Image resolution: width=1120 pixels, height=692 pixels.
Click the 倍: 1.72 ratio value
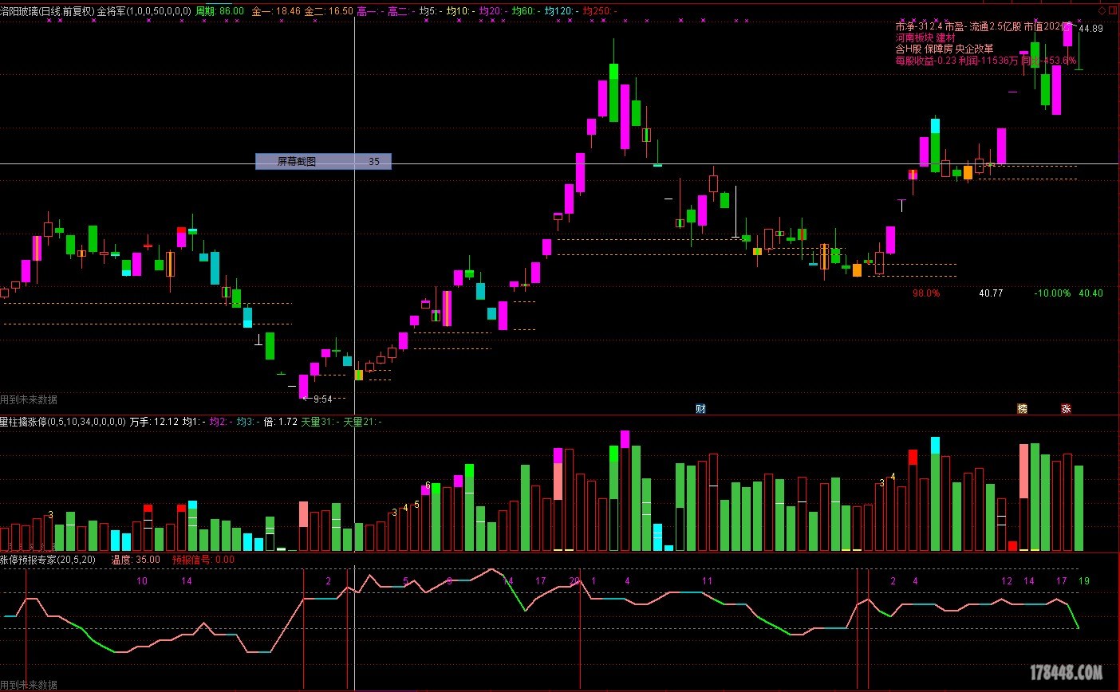(281, 421)
